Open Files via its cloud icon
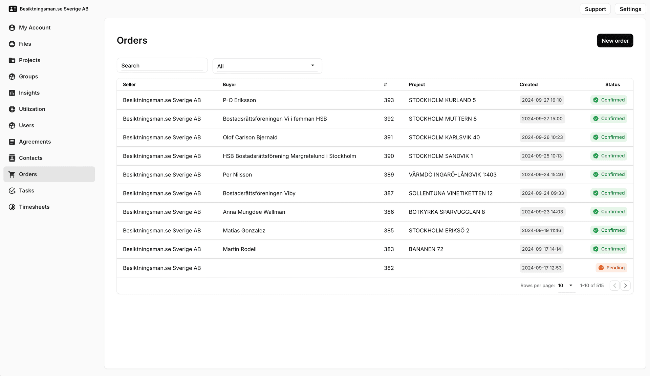Image resolution: width=650 pixels, height=376 pixels. (12, 44)
